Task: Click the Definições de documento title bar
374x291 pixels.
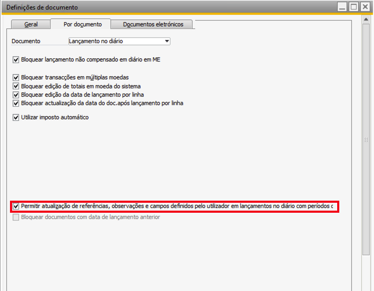Action: point(158,7)
